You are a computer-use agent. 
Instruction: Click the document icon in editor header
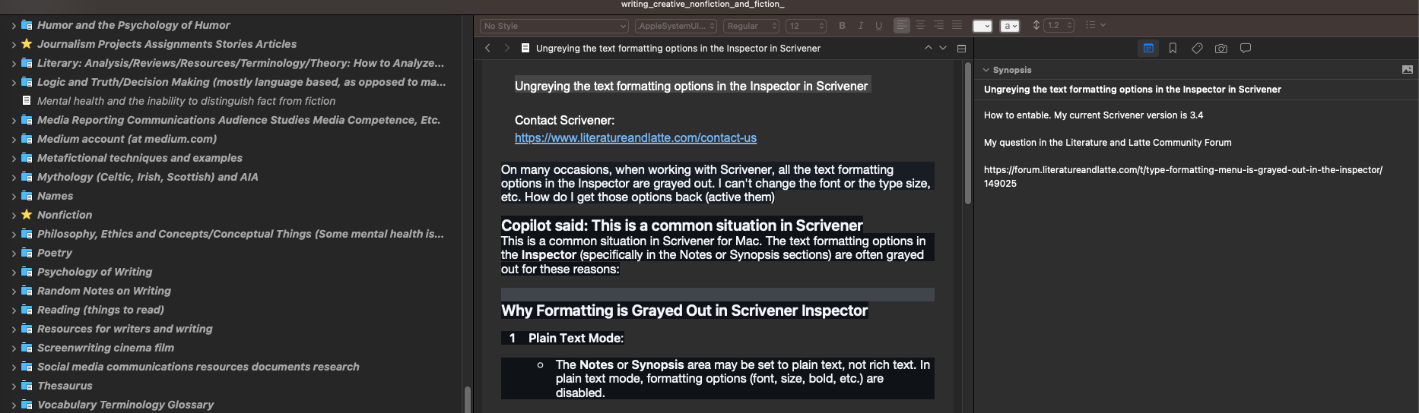coord(525,48)
